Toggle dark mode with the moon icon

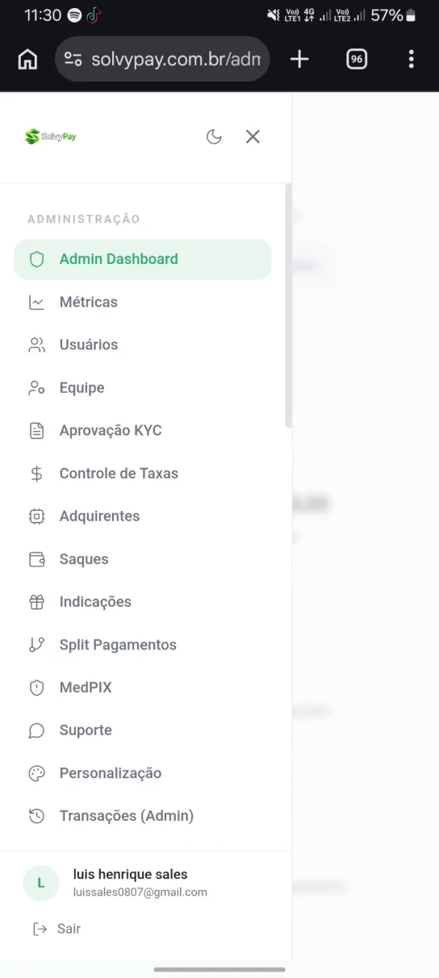point(214,136)
